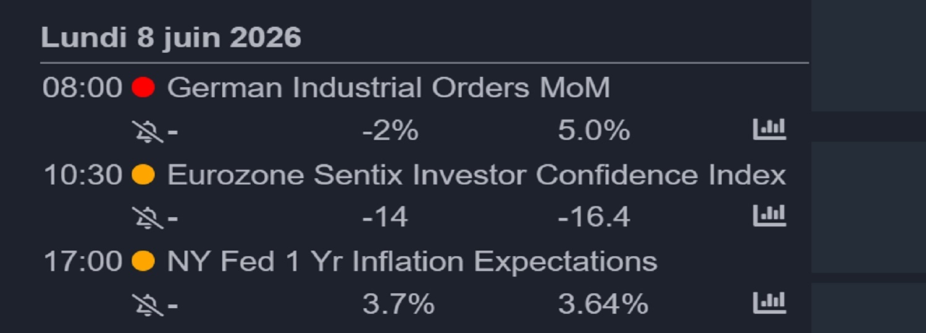Select the Lundi 8 juin 2026 date header
This screenshot has width=926, height=333.
[171, 38]
